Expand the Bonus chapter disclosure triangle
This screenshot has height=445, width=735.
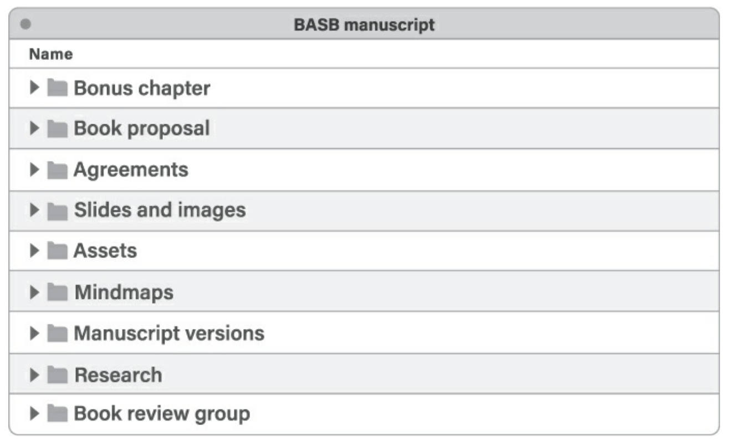(34, 88)
